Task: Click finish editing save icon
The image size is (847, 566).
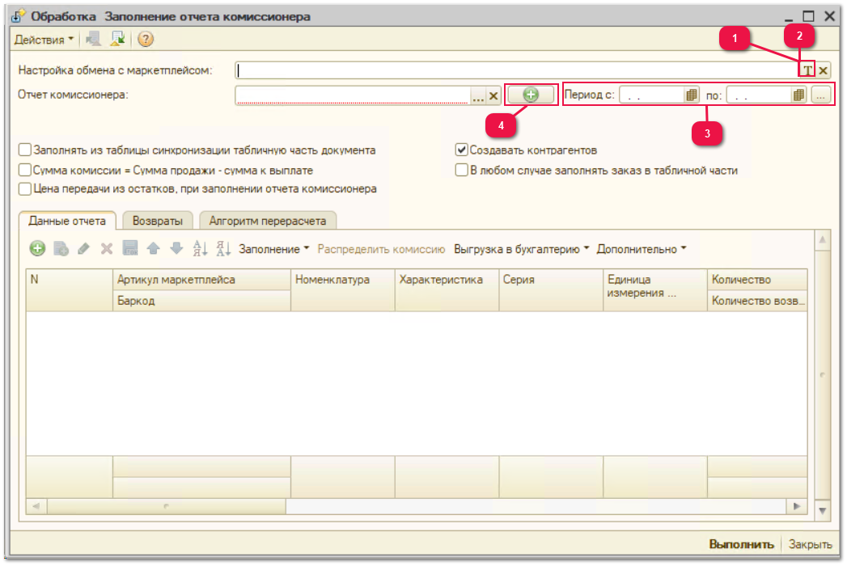Action: (x=130, y=248)
